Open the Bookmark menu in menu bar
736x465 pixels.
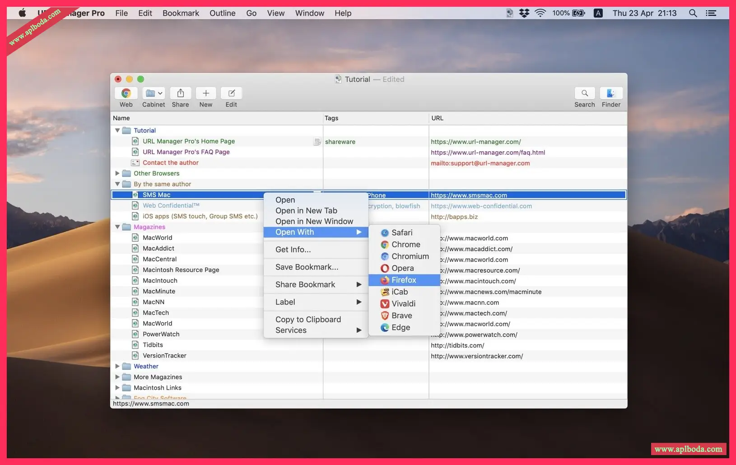181,13
